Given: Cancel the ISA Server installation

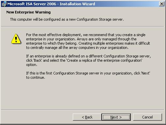Looking at the screenshot, I should 147,117.
